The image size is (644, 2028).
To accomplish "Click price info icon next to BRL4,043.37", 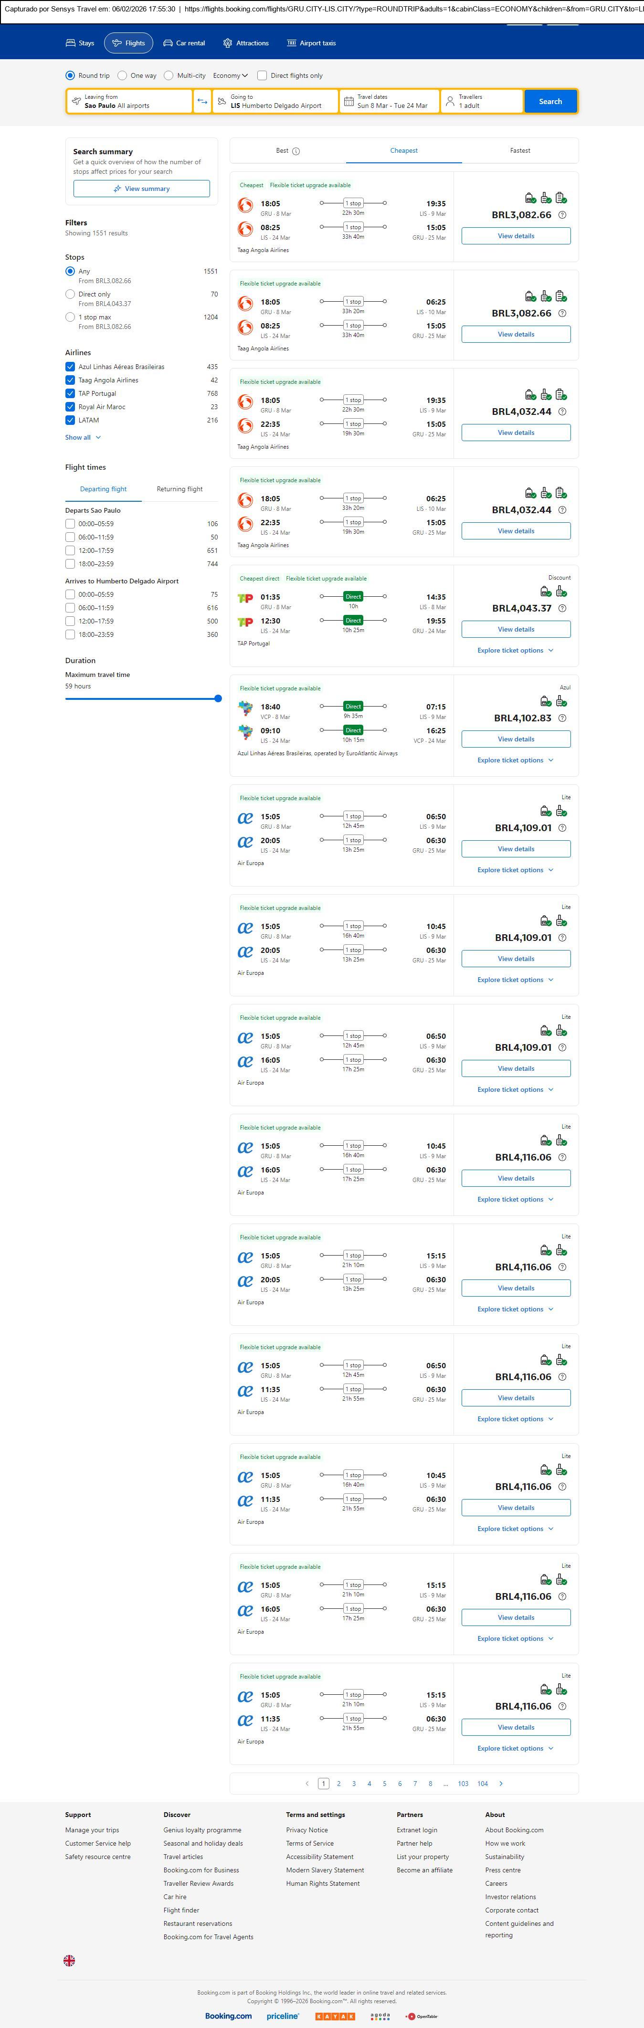I will point(562,609).
